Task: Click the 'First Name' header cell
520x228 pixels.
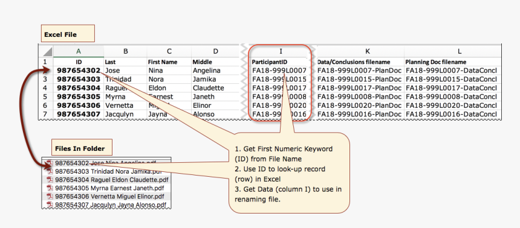Action: (x=169, y=62)
